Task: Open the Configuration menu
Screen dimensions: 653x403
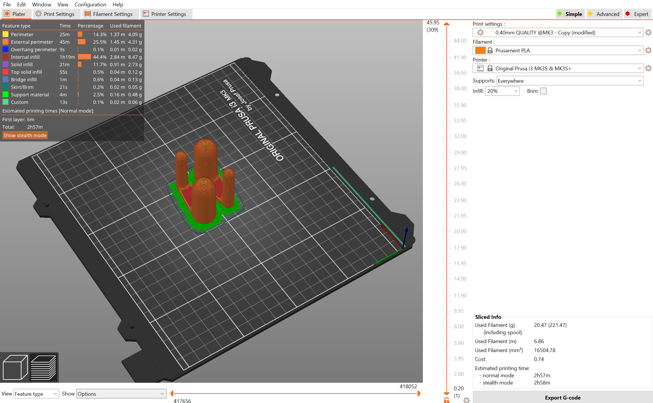Action: [90, 4]
